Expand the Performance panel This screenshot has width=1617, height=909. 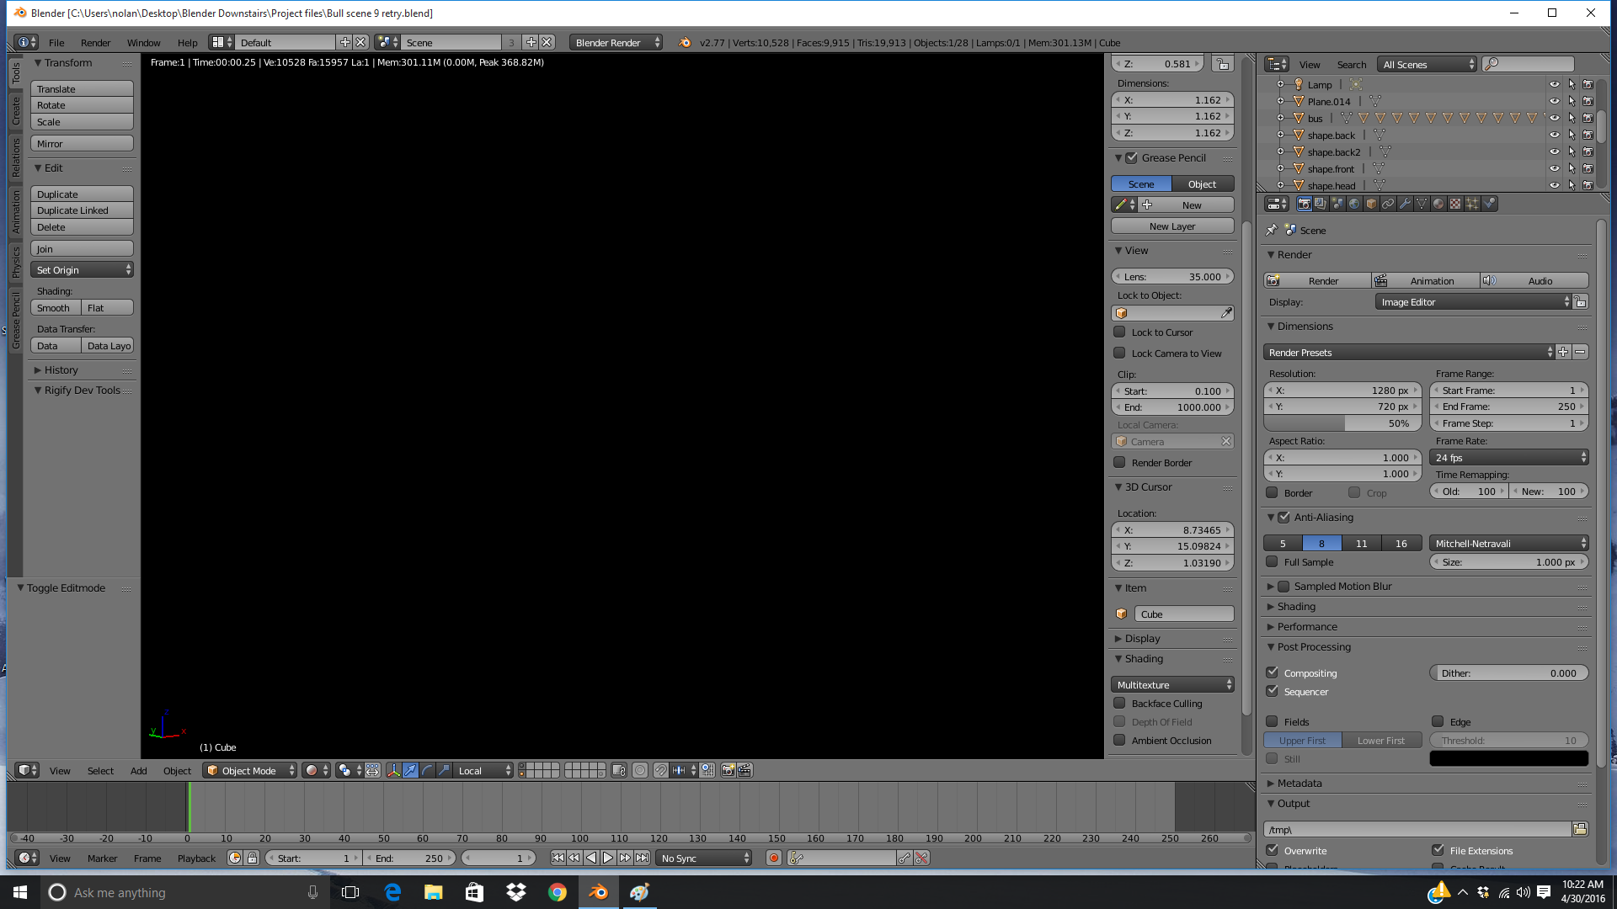coord(1270,626)
